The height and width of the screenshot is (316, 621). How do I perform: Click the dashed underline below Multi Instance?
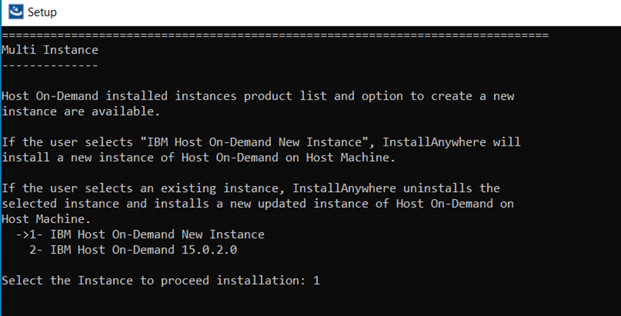50,65
